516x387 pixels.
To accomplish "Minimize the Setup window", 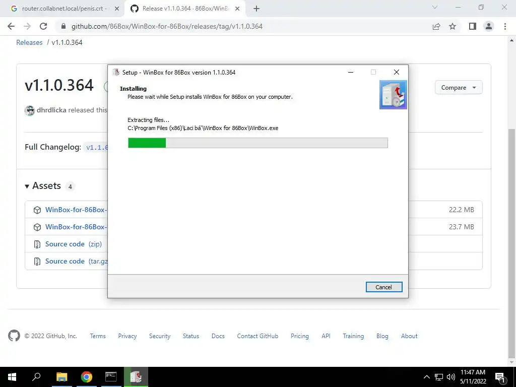I will pos(351,73).
